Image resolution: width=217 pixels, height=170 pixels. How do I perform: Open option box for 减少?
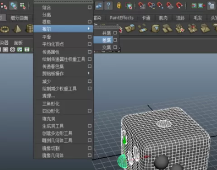[90, 81]
